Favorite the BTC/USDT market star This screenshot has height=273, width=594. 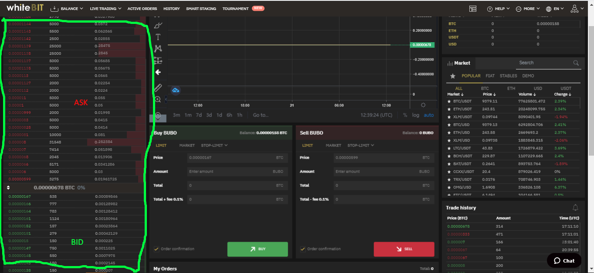449,101
